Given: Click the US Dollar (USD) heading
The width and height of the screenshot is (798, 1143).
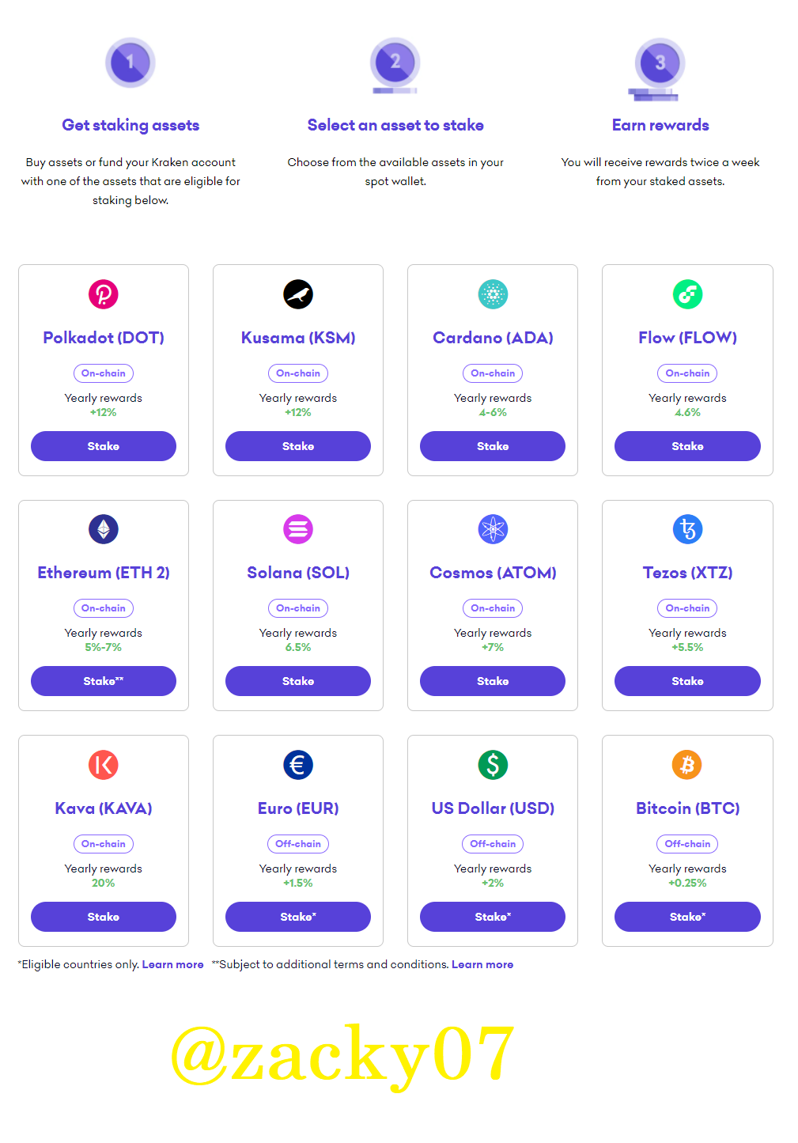Looking at the screenshot, I should 493,808.
